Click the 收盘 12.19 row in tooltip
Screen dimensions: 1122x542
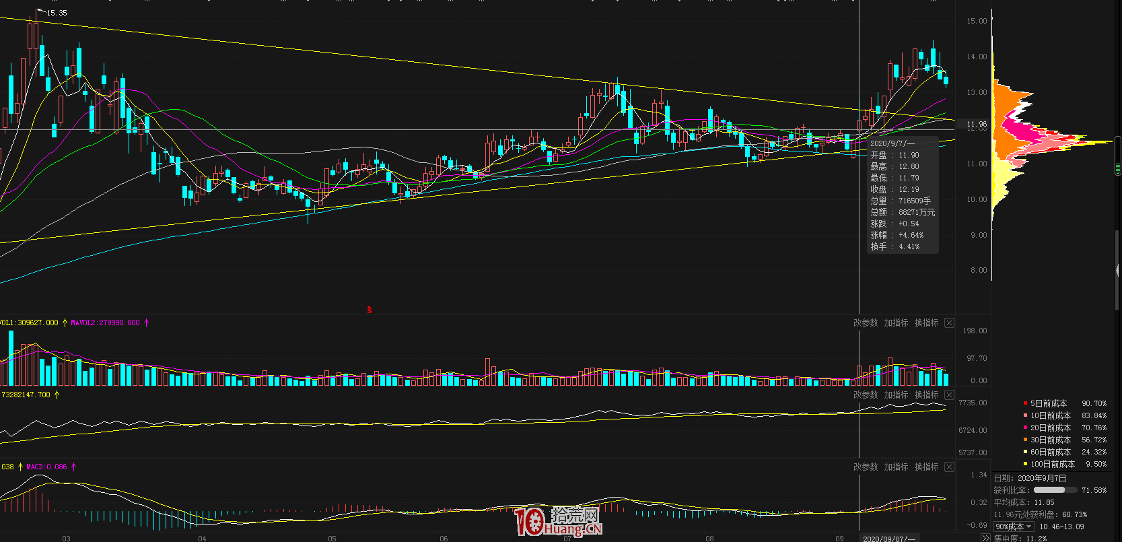895,189
